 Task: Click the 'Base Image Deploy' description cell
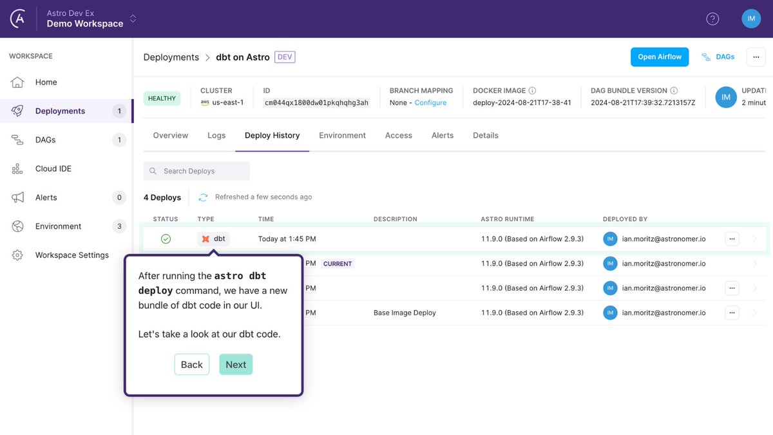click(405, 313)
